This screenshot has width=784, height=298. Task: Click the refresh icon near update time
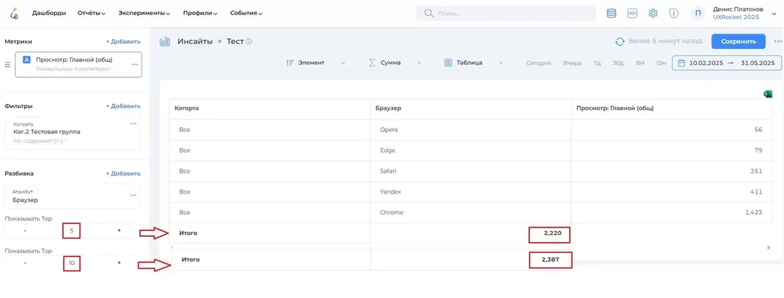620,42
